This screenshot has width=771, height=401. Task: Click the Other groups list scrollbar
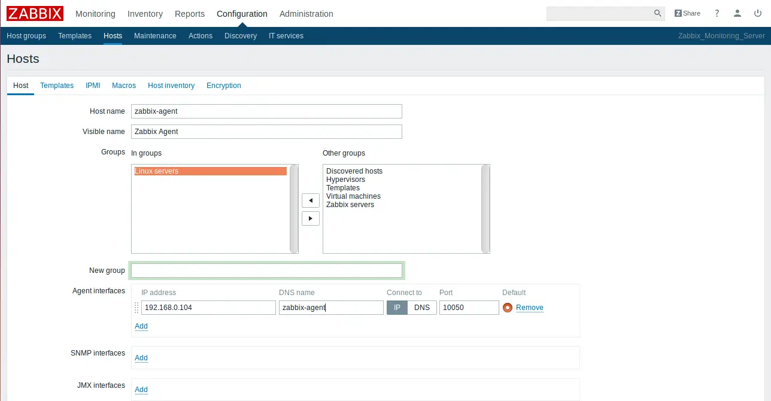click(x=485, y=209)
